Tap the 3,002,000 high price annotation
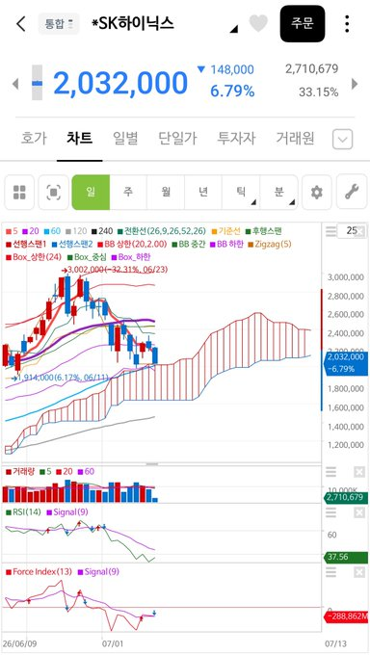 pyautogui.click(x=115, y=270)
